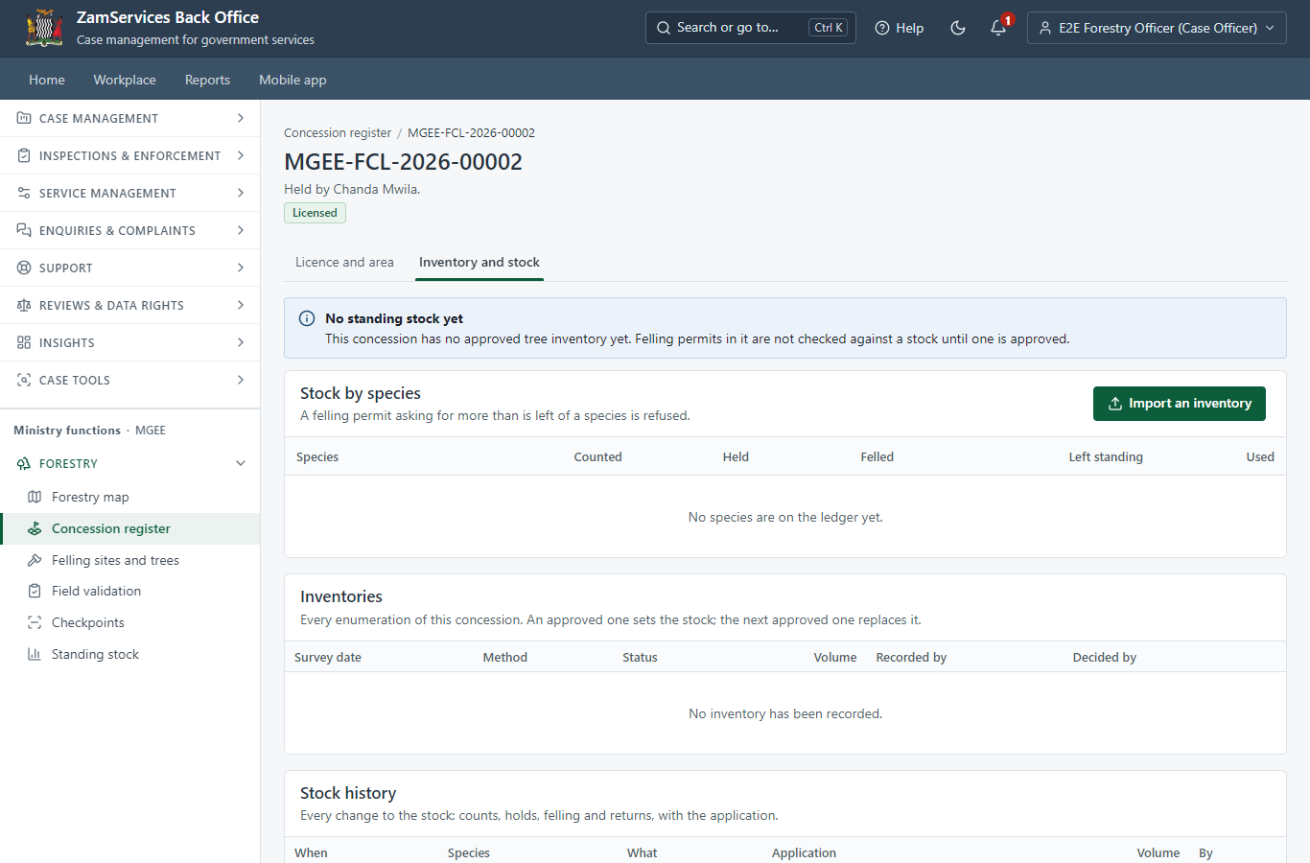Click the Support lifebuoy icon

24,268
